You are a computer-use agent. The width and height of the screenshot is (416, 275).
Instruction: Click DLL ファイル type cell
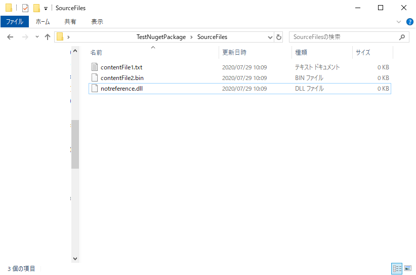click(x=309, y=89)
